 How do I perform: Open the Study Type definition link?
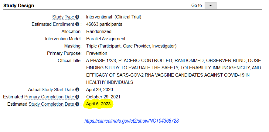click(63, 17)
